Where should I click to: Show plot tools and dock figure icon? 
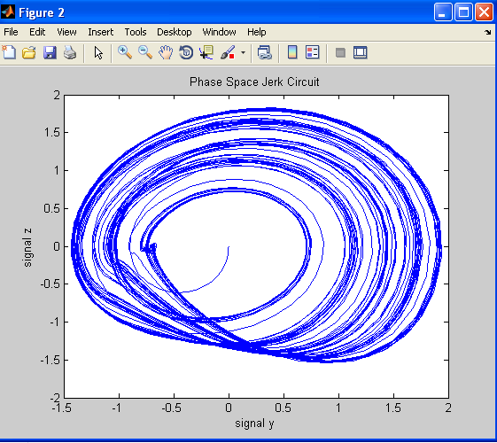coord(360,52)
